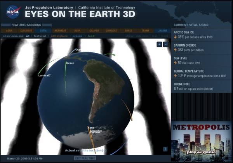Viewport: 233px width, 163px height.
Task: Open the Carbon Dioxide vital sign
Action: click(x=201, y=48)
